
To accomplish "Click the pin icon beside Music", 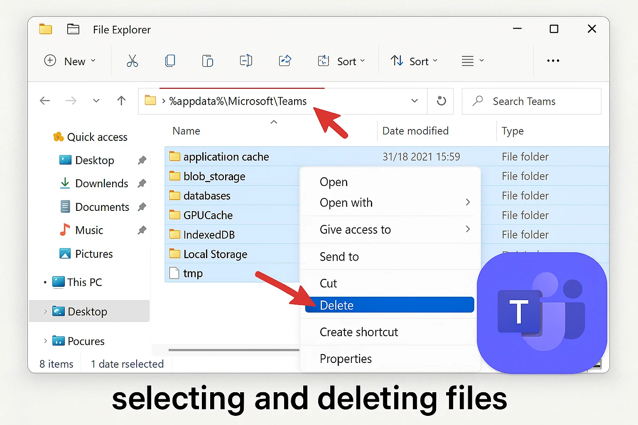I will point(142,230).
